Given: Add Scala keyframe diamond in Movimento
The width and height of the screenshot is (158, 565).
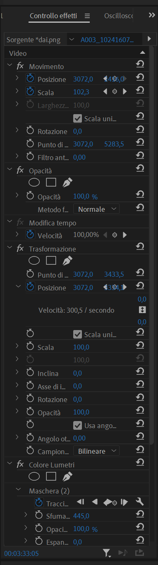Looking at the screenshot, I should (115, 92).
